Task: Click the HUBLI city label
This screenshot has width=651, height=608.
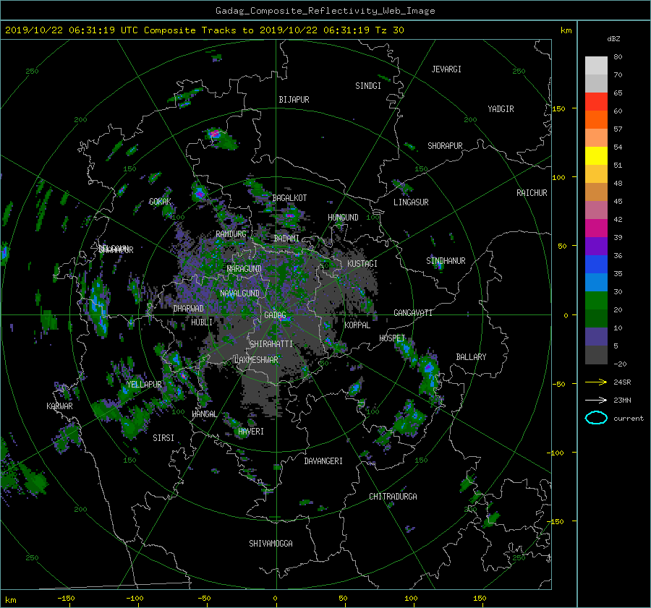Action: tap(202, 322)
